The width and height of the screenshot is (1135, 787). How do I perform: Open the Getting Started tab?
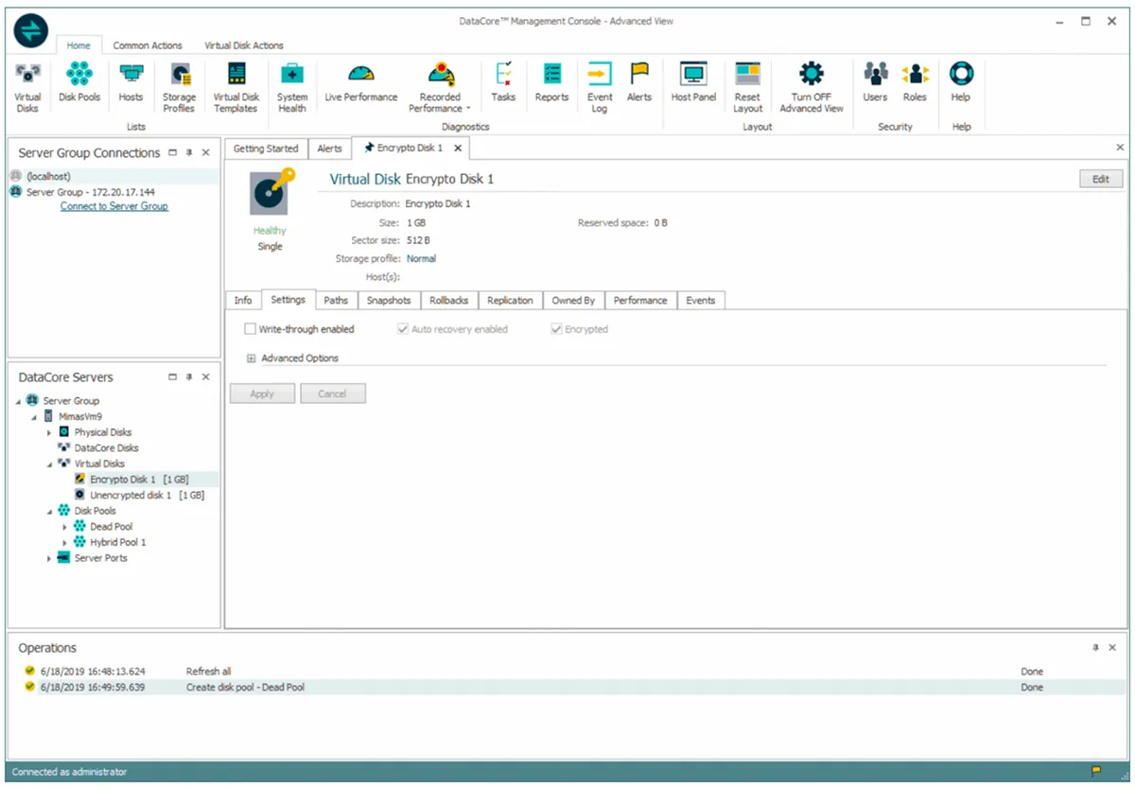pos(266,149)
